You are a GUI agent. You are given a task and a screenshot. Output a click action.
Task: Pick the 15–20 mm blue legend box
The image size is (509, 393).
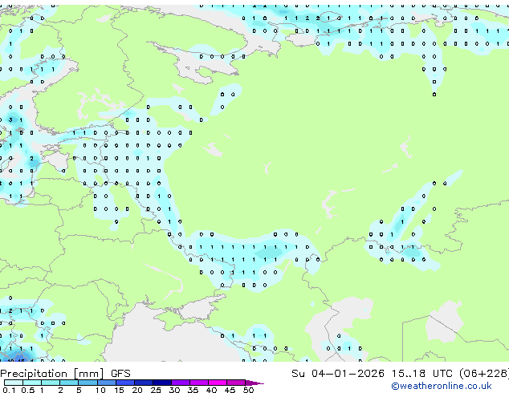pos(125,383)
